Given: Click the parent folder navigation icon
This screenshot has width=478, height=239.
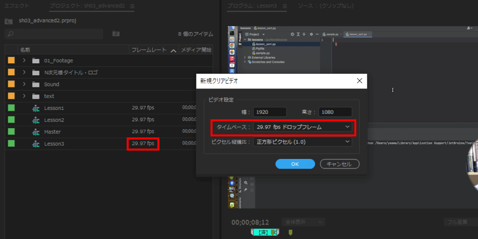Looking at the screenshot, I should 8,21.
